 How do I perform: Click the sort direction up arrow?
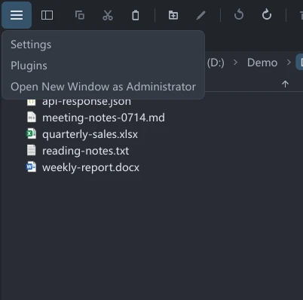[285, 84]
